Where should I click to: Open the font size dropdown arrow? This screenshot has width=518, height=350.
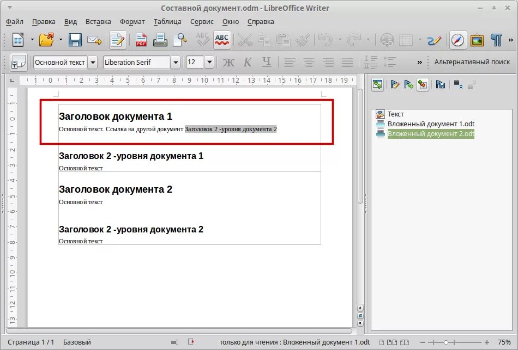(x=209, y=62)
